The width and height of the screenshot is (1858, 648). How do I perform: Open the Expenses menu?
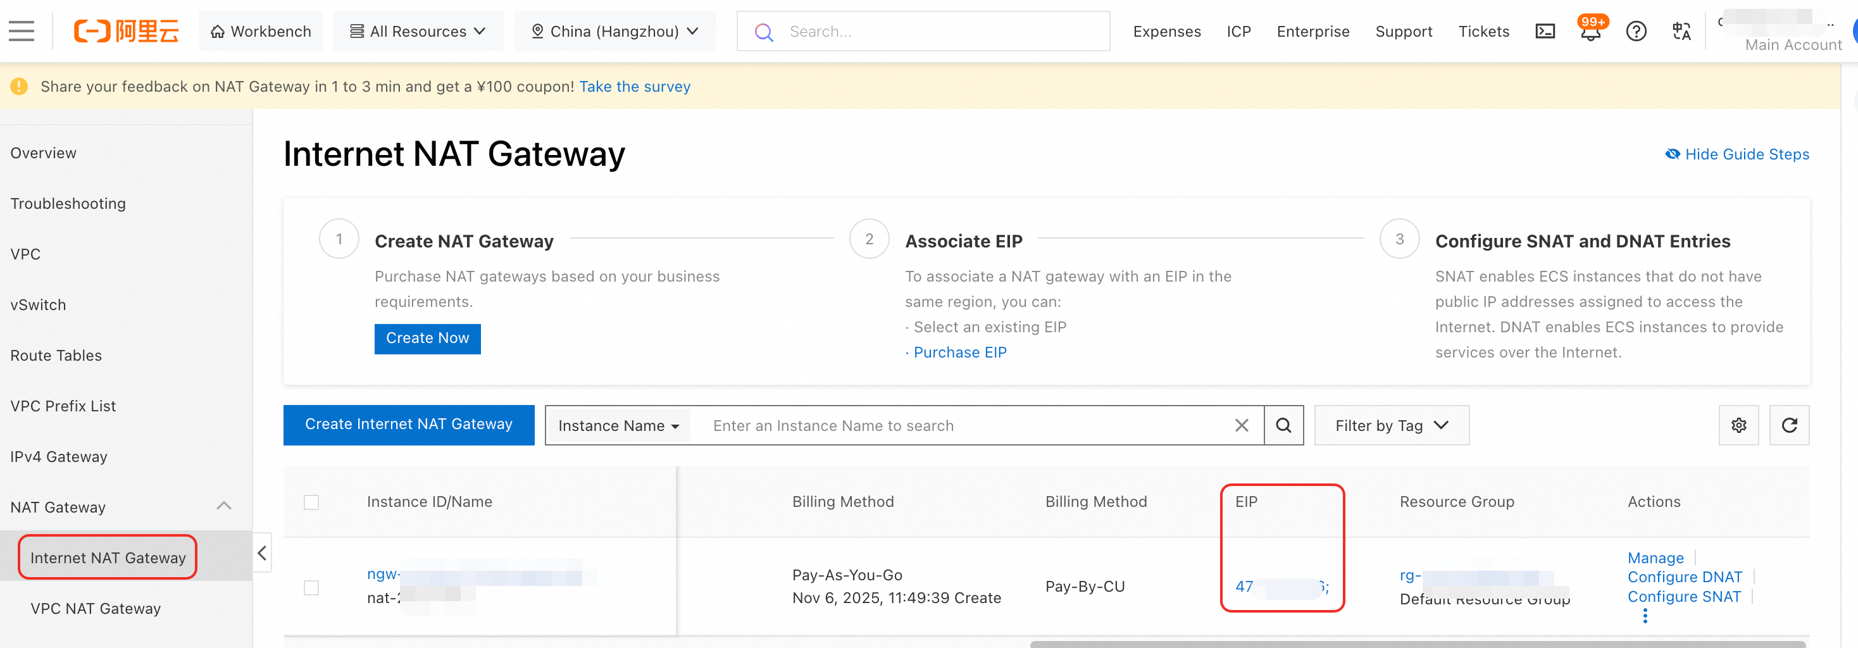pos(1166,31)
